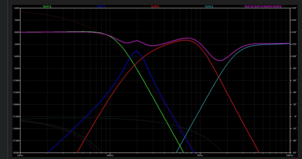Click the 3dB label on the left axis
Screen dimensions: 302x159
(16, 20)
